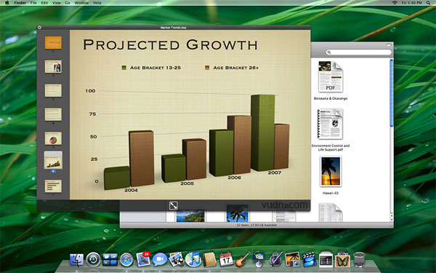Open the Window menu
Screen dimensions: 436x273
coord(81,3)
